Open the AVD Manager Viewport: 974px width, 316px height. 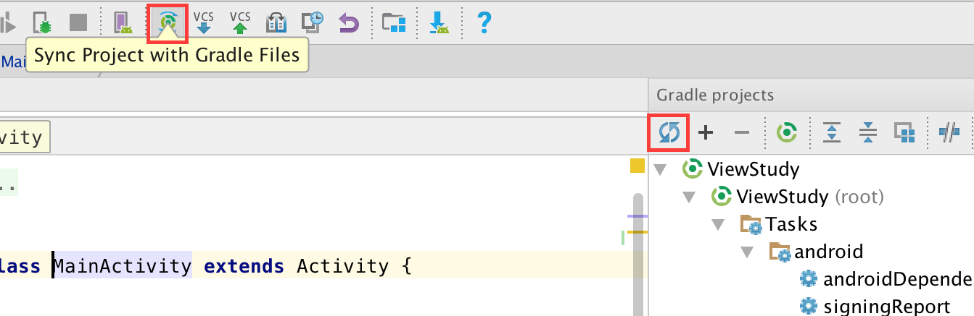tap(123, 22)
